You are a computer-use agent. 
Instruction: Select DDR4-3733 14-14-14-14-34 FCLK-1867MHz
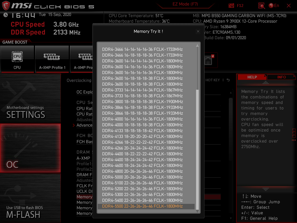pyautogui.click(x=142, y=90)
